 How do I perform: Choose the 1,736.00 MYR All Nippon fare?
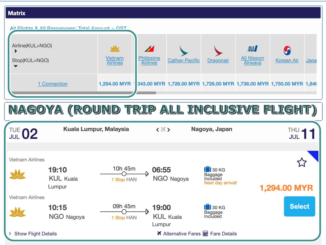click(253, 84)
